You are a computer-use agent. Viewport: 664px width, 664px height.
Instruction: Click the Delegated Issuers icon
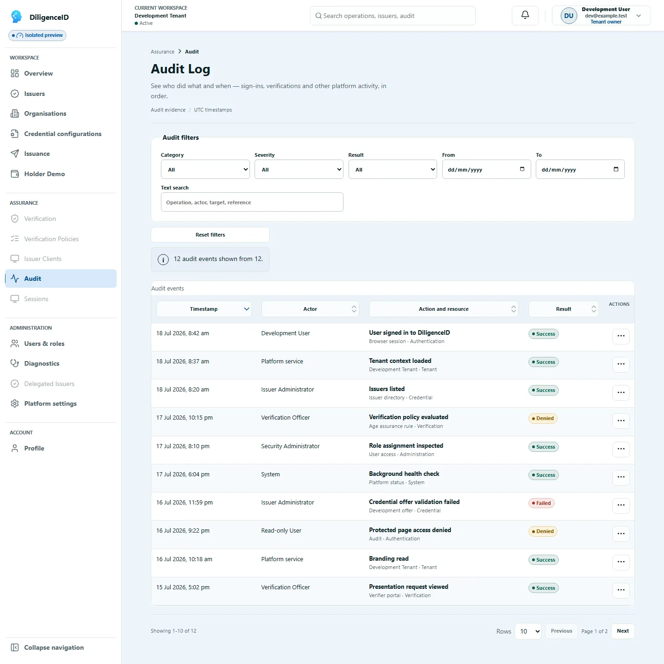(15, 384)
